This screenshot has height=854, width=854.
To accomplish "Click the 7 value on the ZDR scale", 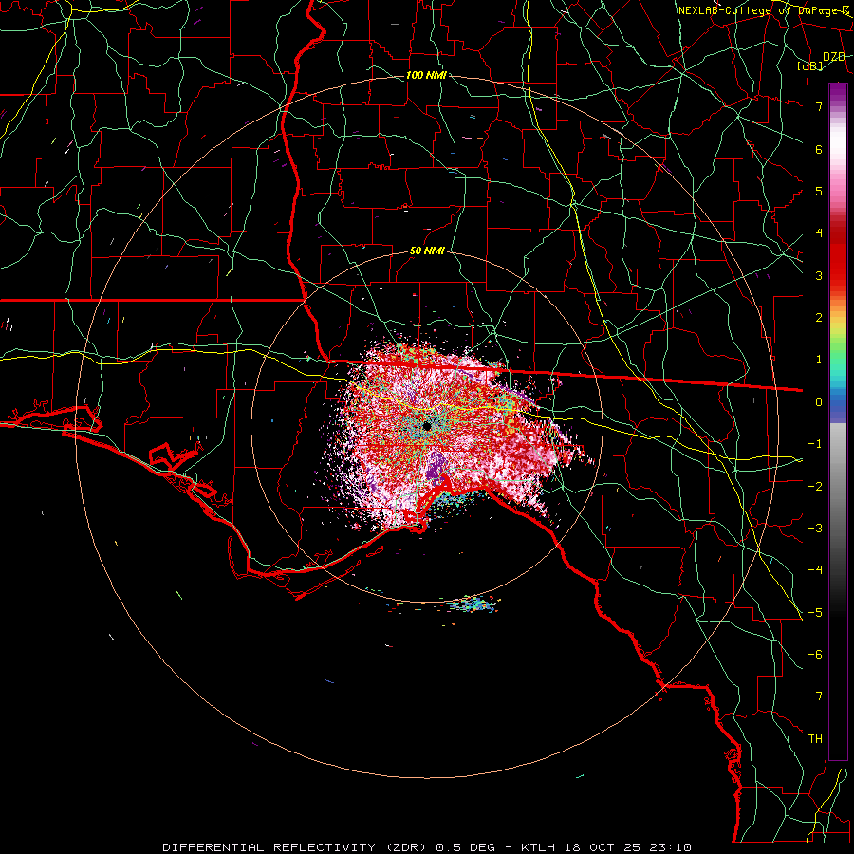I will (x=819, y=106).
